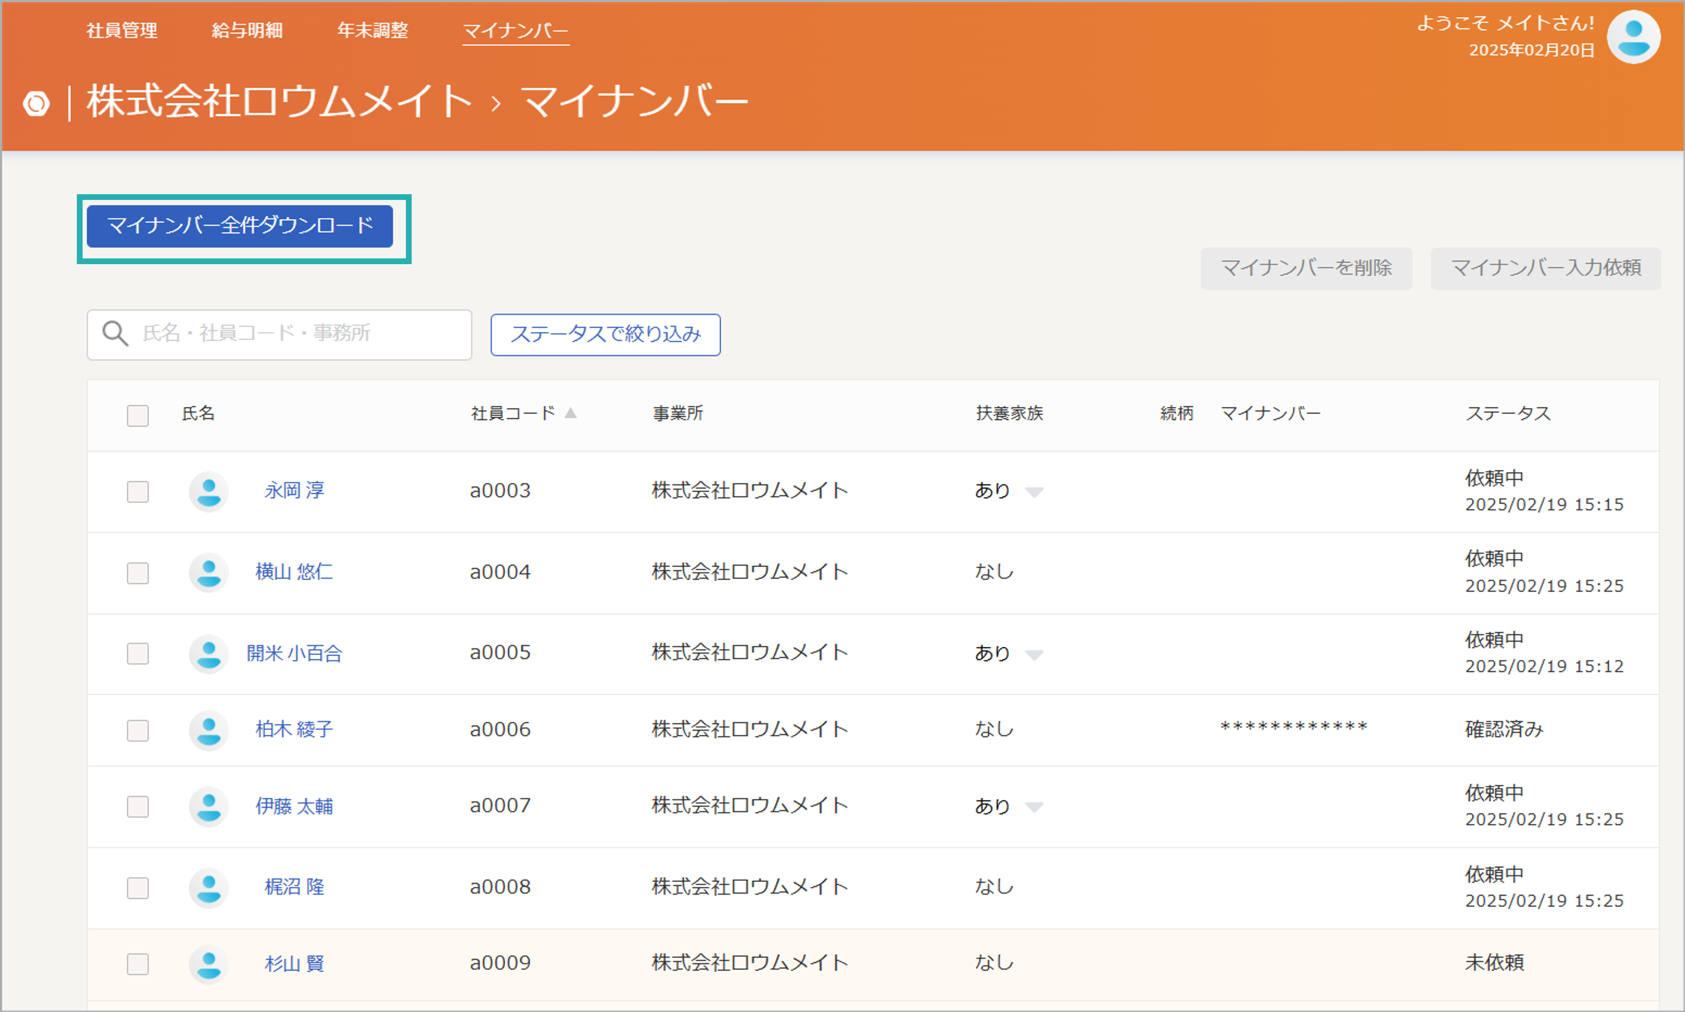The width and height of the screenshot is (1685, 1012).
Task: Click 杉山 賢's avatar icon
Action: (208, 964)
